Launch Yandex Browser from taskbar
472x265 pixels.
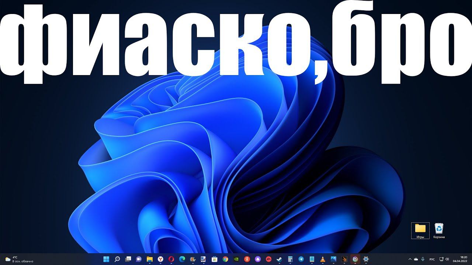point(161,259)
